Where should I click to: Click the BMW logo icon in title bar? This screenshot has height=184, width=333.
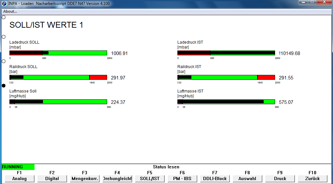pyautogui.click(x=4, y=3)
